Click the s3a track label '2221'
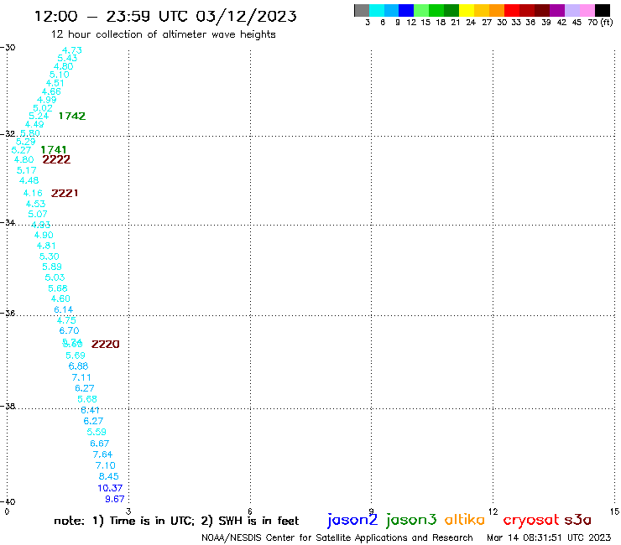This screenshot has width=621, height=545. (65, 193)
